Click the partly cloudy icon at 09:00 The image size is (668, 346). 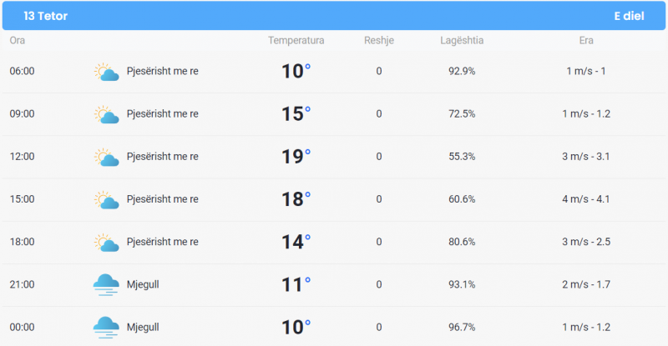(106, 114)
